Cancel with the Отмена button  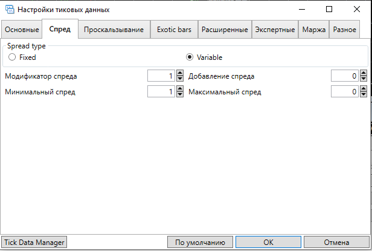pos(336,242)
